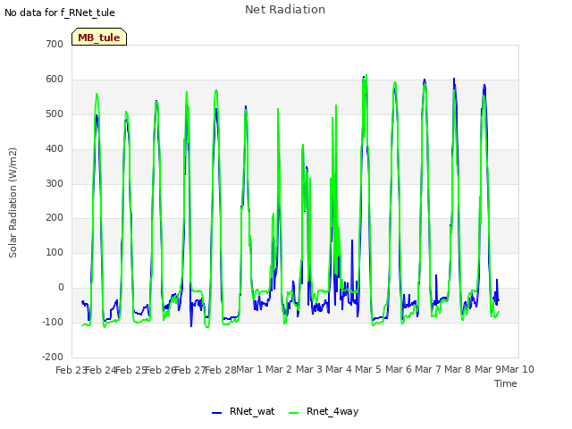Click the -200 y-axis tick label
Image resolution: width=572 pixels, height=429 pixels.
tap(54, 357)
